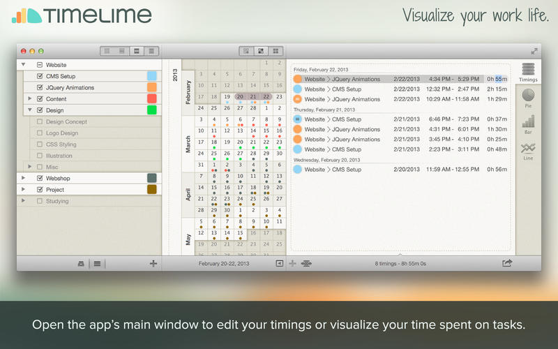
Task: Click orange note icon of 10:29 AM timing
Action: click(298, 99)
